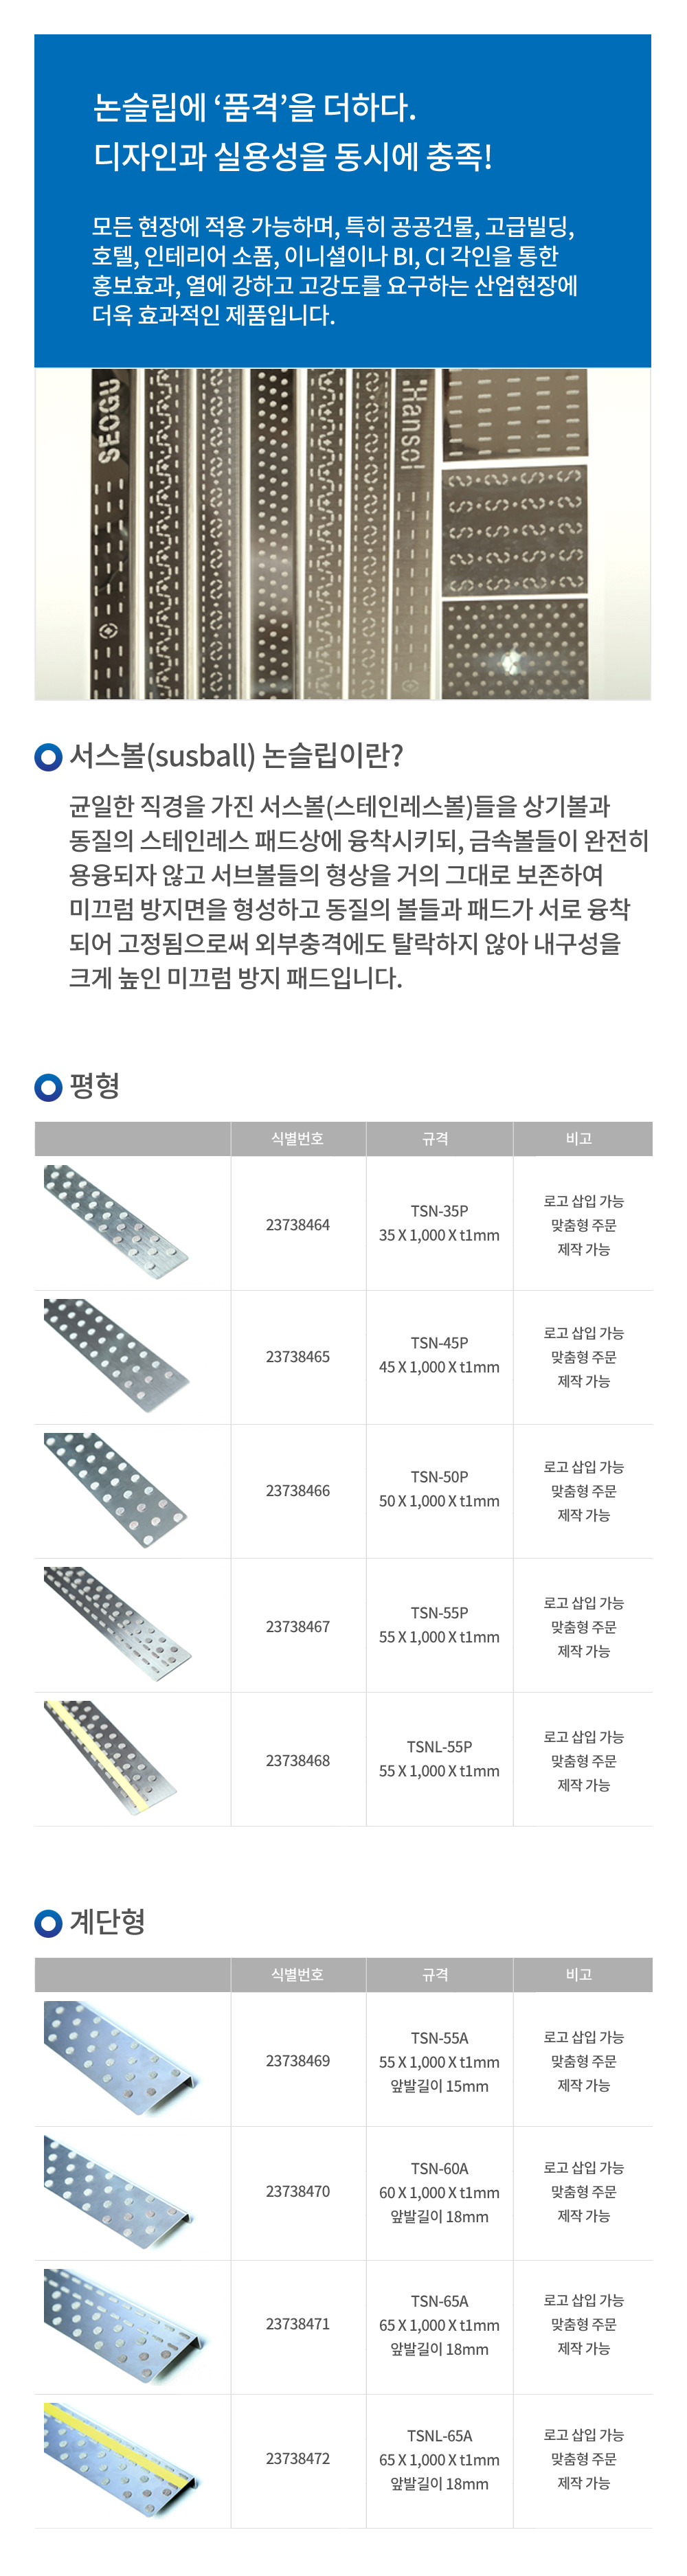
Task: Click the TSN-55P product thumbnail
Action: coord(116,1624)
